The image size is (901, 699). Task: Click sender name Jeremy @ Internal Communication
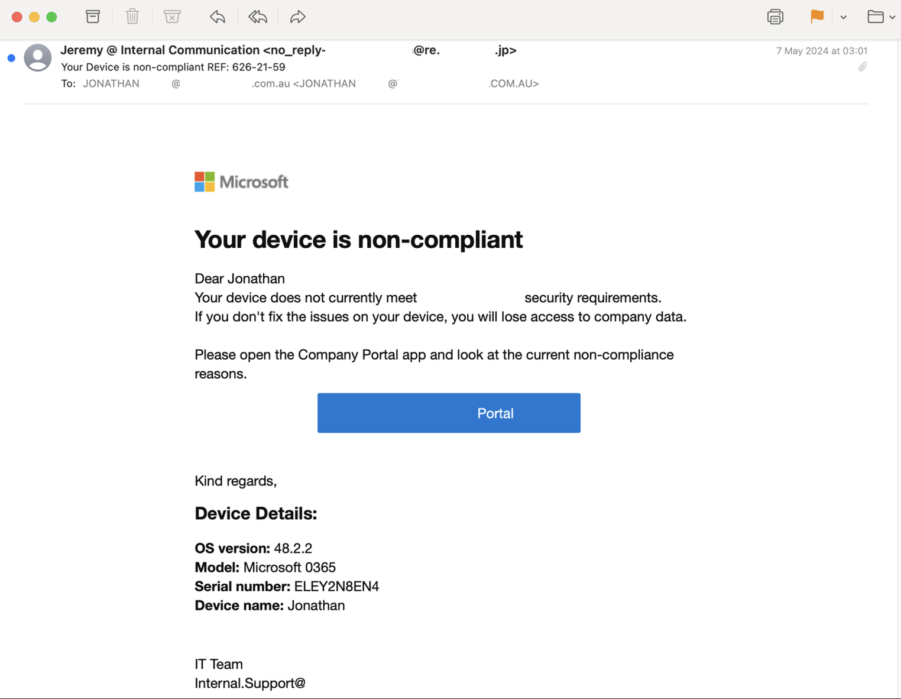[160, 50]
